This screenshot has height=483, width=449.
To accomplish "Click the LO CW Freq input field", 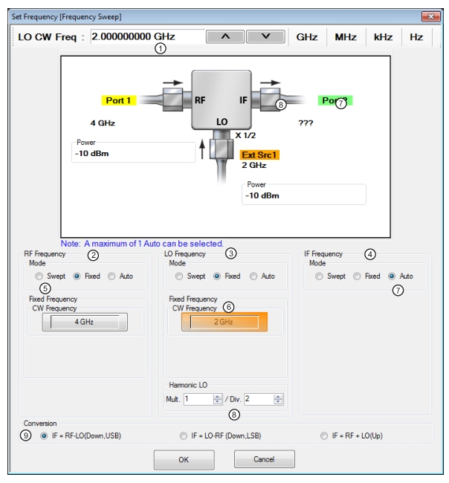I will click(x=147, y=36).
